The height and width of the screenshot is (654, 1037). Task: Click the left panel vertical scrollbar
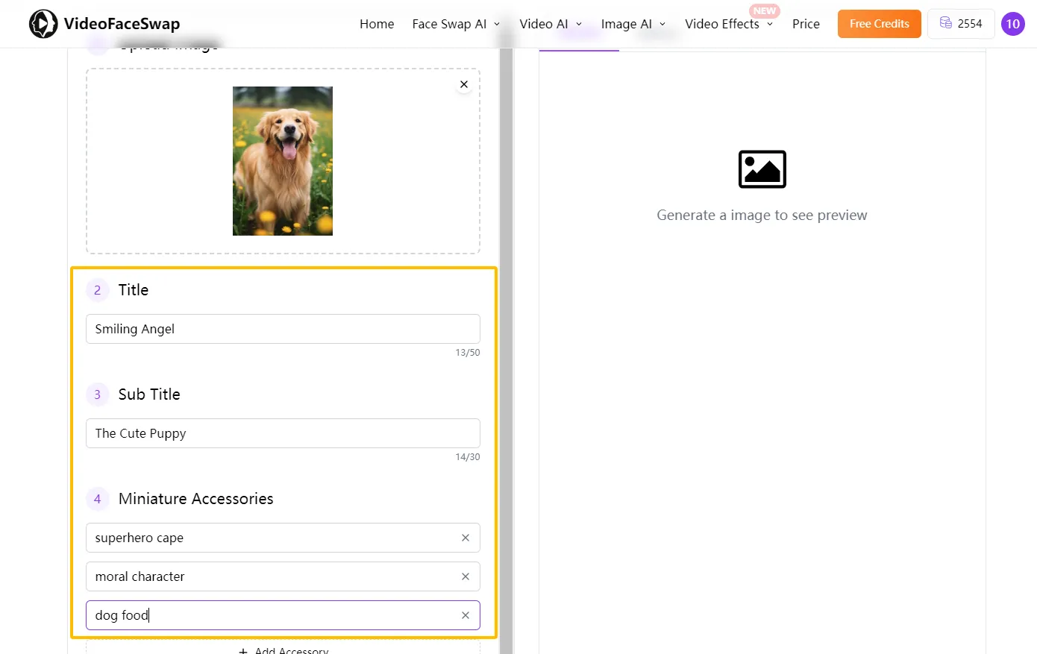pos(506,350)
